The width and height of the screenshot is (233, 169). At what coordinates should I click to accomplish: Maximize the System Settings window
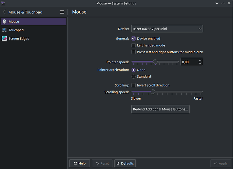tap(223, 3)
